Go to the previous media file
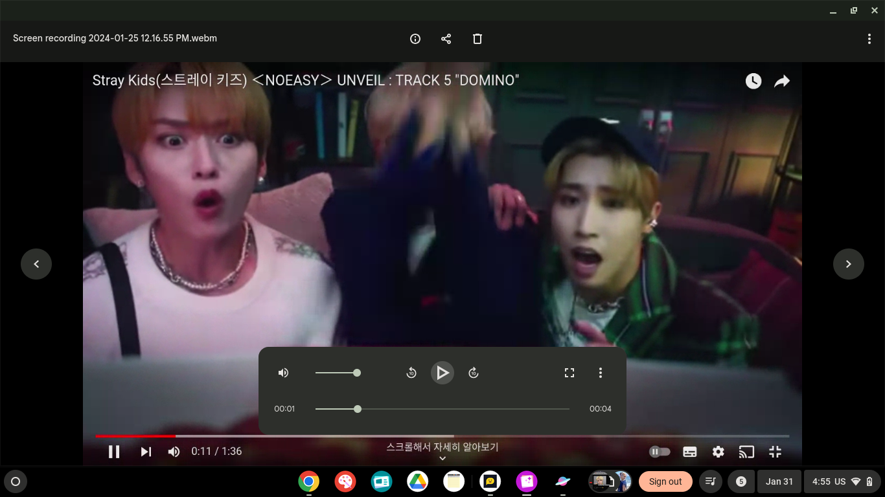 click(36, 264)
